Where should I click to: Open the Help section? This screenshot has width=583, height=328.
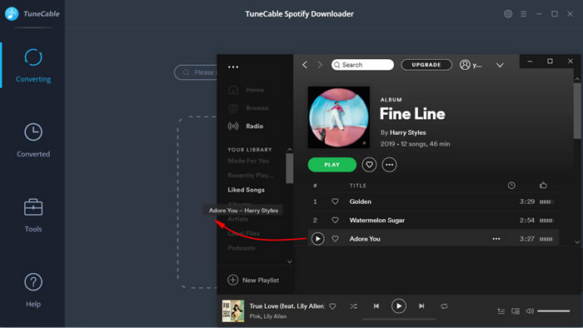[x=33, y=290]
